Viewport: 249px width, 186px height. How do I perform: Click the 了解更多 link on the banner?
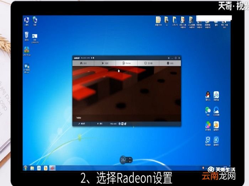[x=79, y=118]
